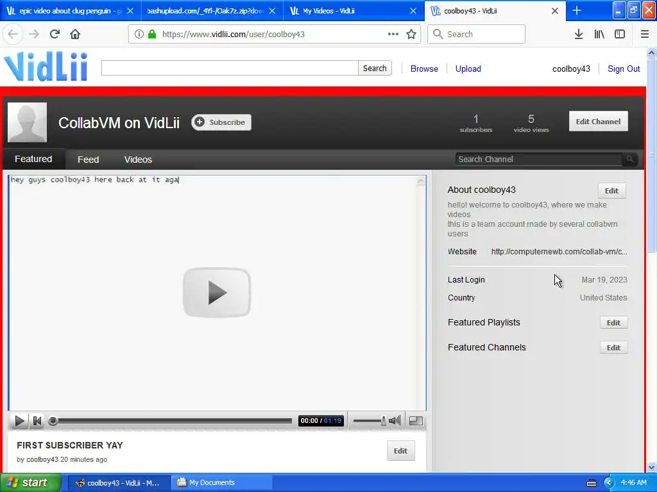Screen dimensions: 657x492
Task: Open the Firefox downloads panel
Action: point(579,35)
